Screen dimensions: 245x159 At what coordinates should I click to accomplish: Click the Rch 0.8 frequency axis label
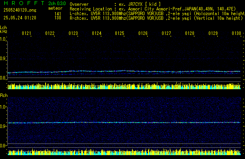click(3, 145)
